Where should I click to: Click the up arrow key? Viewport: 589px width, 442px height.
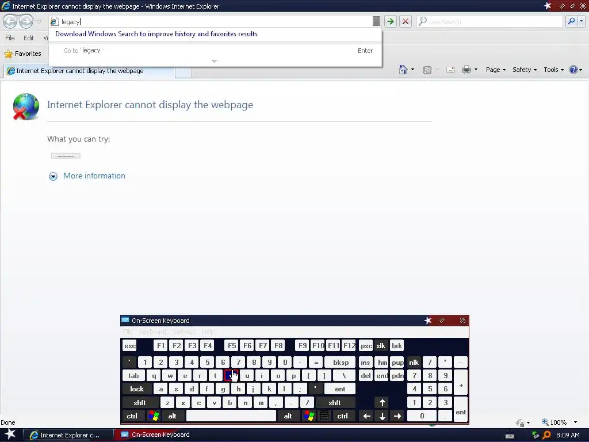(382, 402)
